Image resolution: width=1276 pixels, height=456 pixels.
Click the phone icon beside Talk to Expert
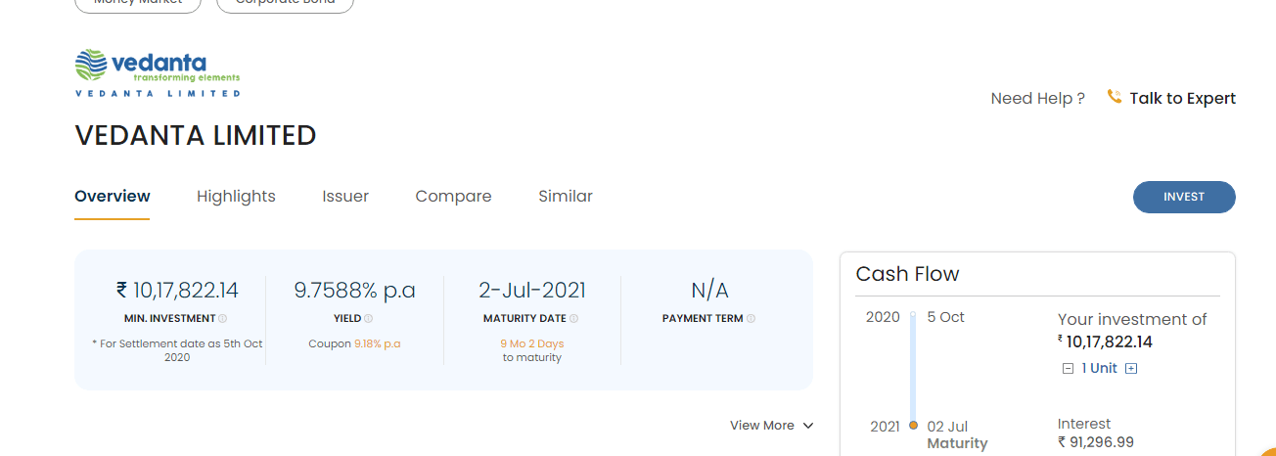tap(1114, 97)
